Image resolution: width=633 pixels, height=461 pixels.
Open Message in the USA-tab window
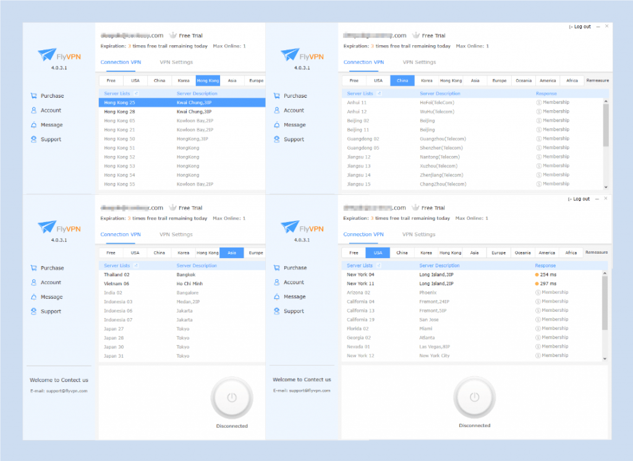point(289,296)
